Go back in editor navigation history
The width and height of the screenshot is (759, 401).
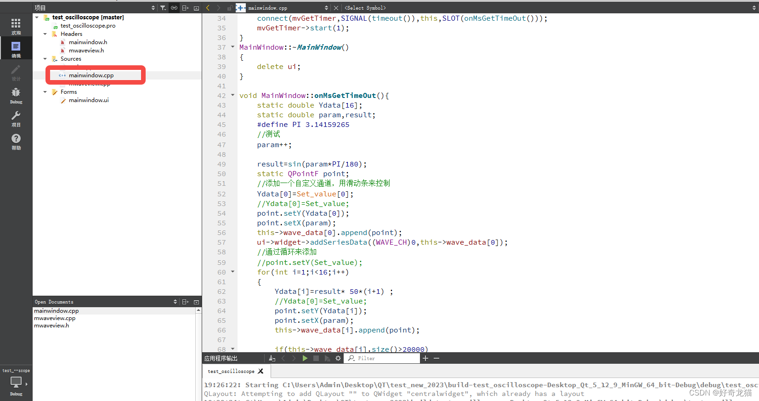tap(208, 8)
